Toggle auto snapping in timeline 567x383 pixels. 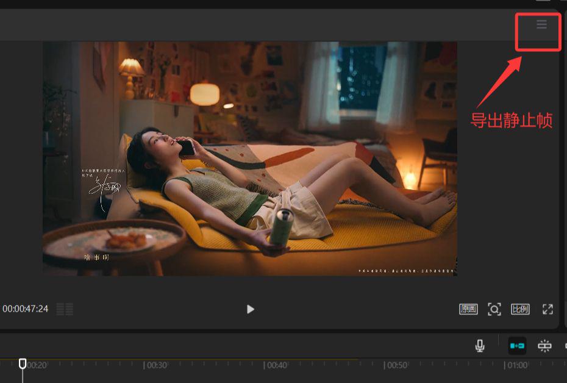pyautogui.click(x=544, y=346)
